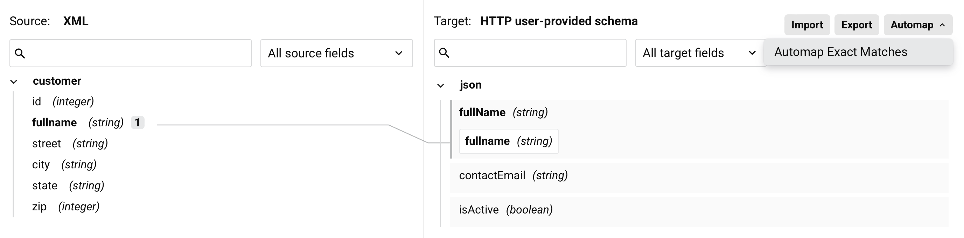Open the All source fields dropdown
The height and width of the screenshot is (238, 964).
click(x=336, y=53)
